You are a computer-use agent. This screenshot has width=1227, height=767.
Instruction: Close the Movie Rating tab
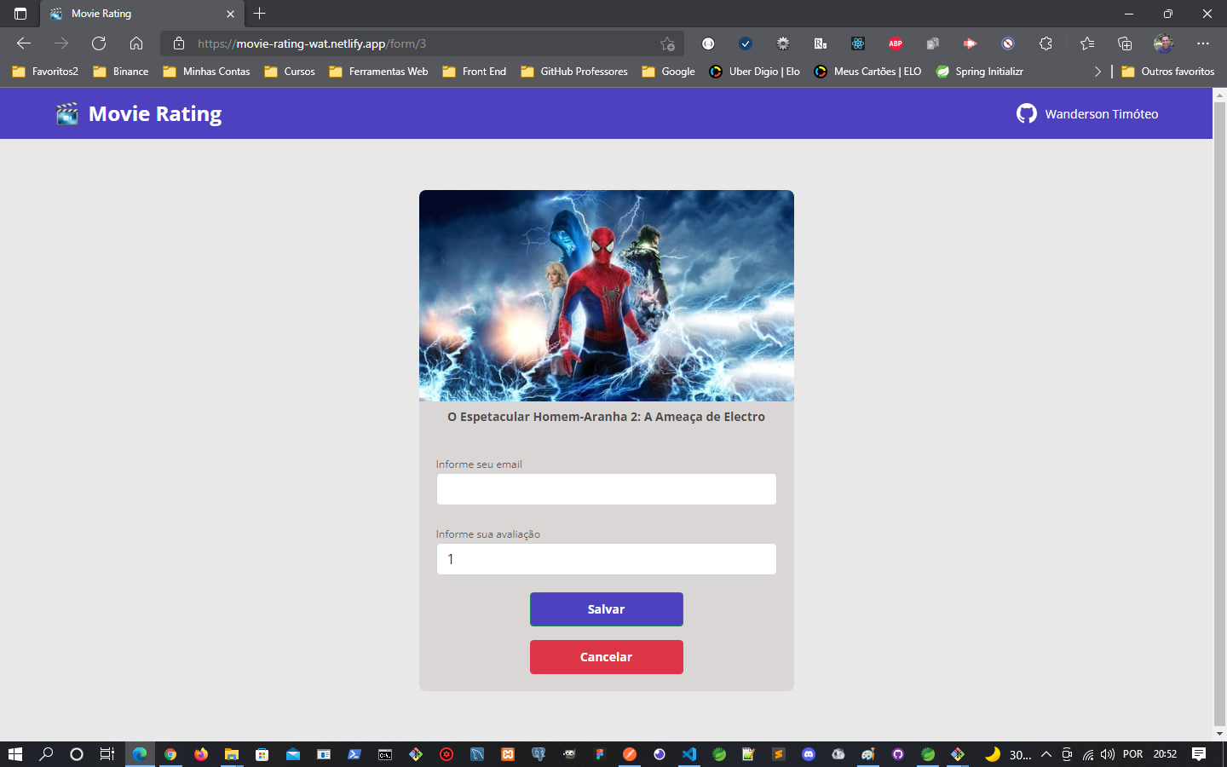tap(230, 14)
